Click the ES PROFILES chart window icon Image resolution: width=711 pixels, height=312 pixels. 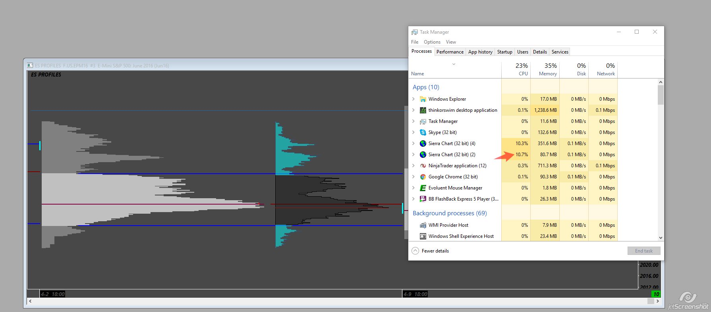pyautogui.click(x=30, y=65)
